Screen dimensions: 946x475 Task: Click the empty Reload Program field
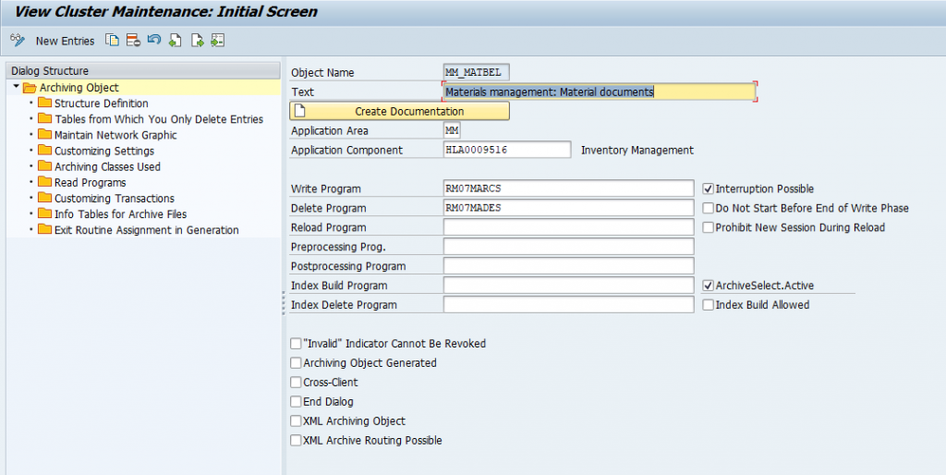click(x=568, y=227)
